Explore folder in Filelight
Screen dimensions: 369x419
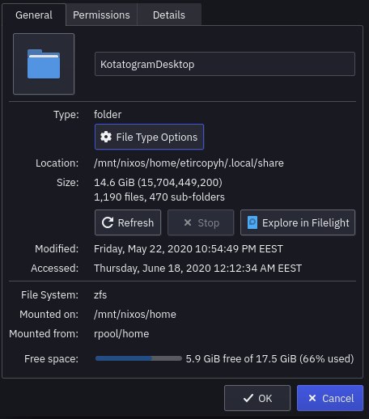(298, 222)
